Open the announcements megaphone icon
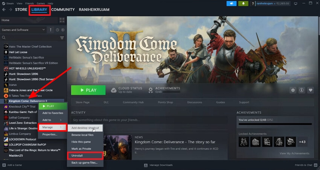The width and height of the screenshot is (320, 170). (x=232, y=3)
